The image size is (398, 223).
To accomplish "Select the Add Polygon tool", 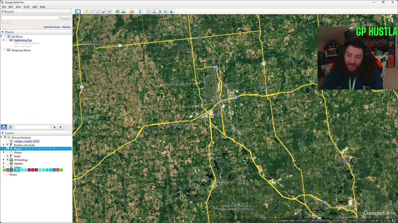I will pyautogui.click(x=92, y=11).
